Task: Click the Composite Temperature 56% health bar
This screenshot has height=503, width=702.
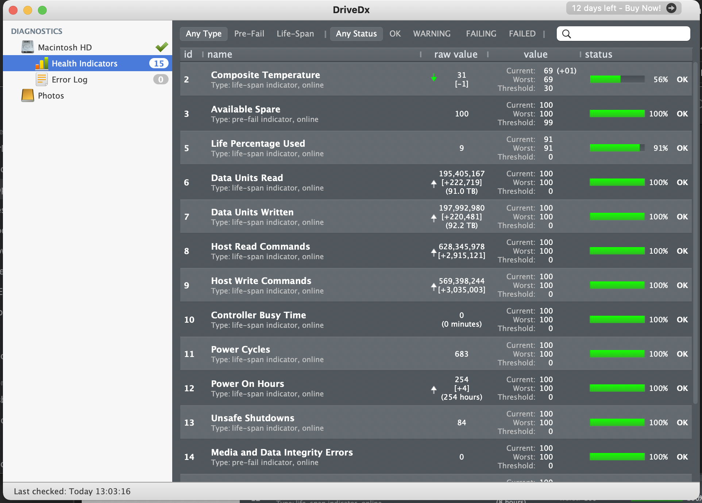Action: tap(617, 79)
